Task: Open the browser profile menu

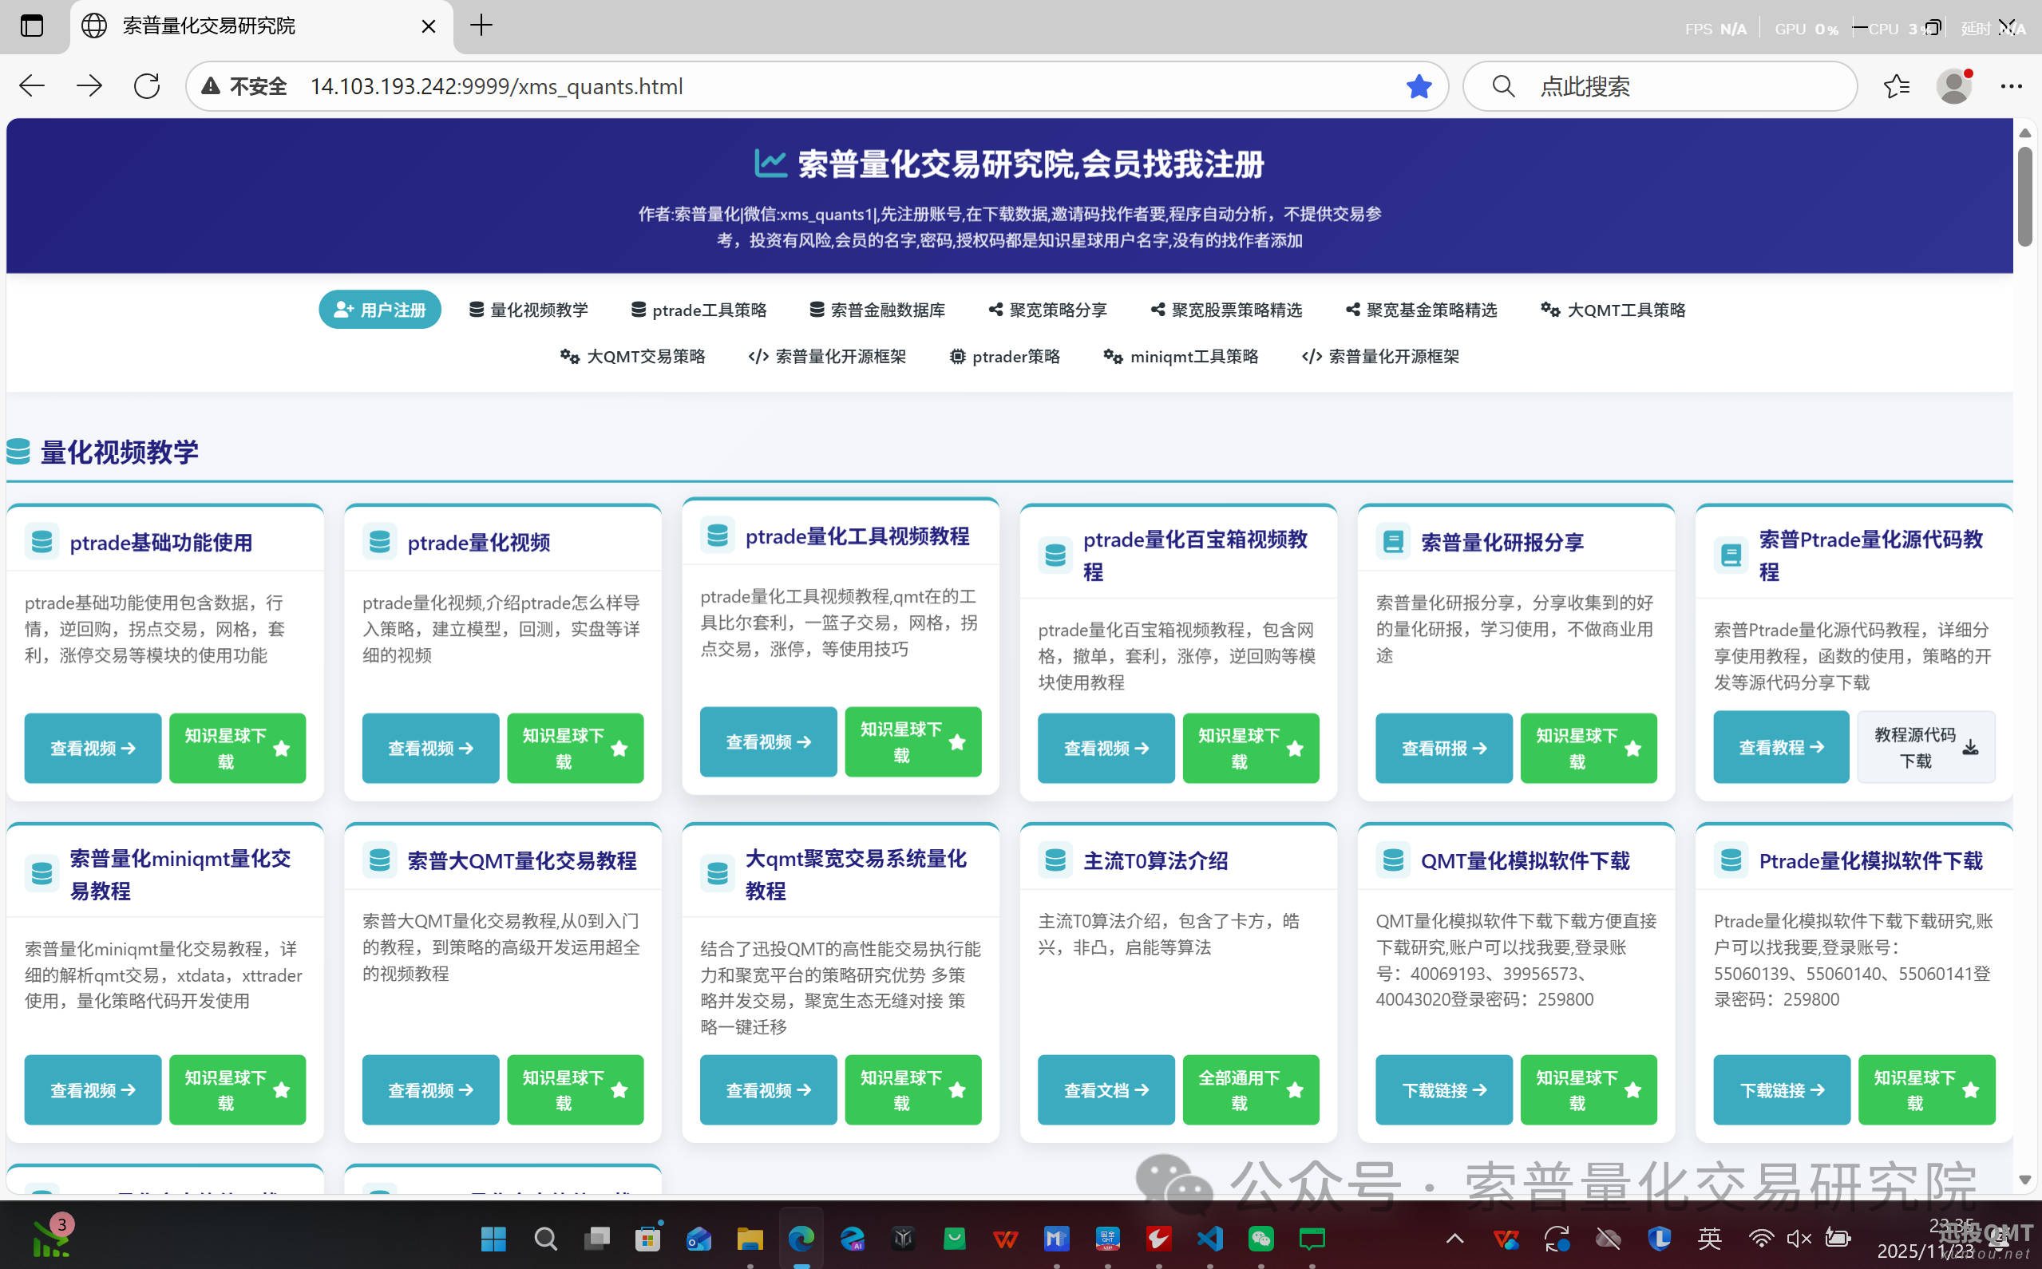Action: tap(1955, 85)
